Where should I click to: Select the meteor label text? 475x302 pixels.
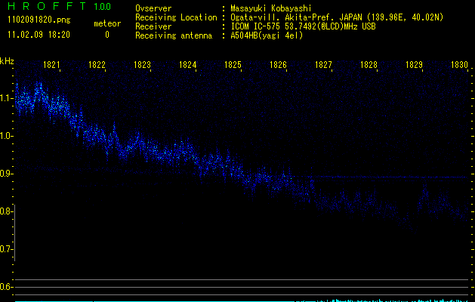tap(106, 23)
